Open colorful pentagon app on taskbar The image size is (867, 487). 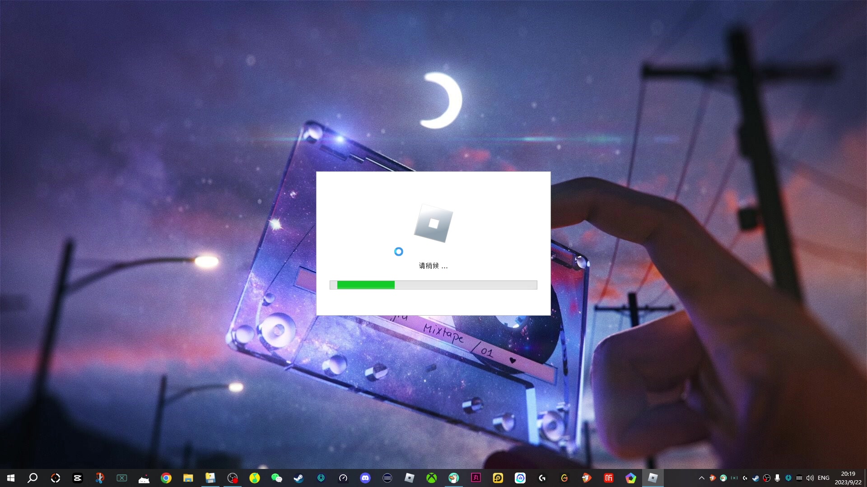coord(631,478)
